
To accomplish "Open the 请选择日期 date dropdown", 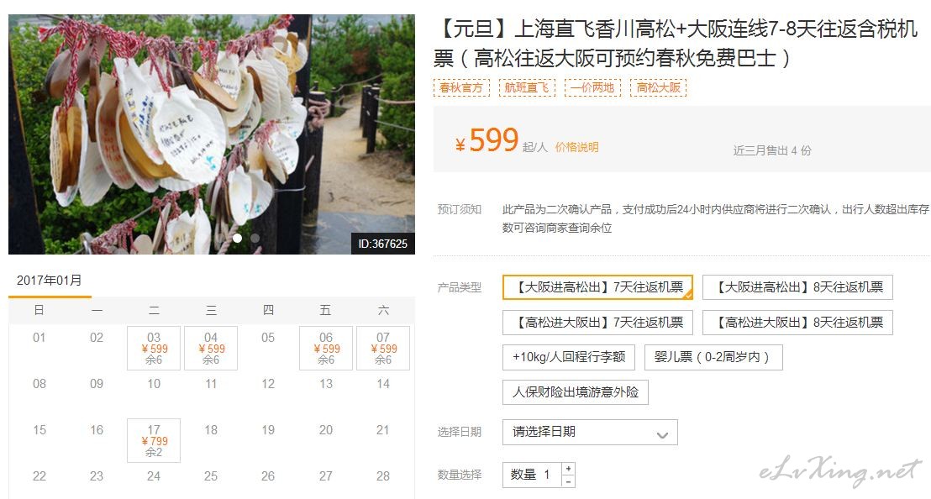I will point(590,432).
